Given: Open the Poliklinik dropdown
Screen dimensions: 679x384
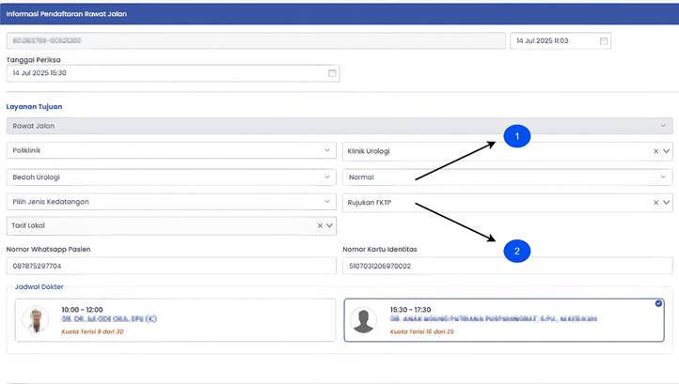Looking at the screenshot, I should (x=327, y=151).
